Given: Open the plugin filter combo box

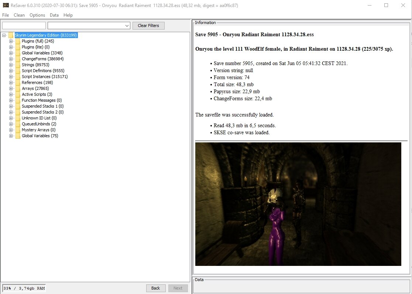Looking at the screenshot, I should tap(89, 26).
